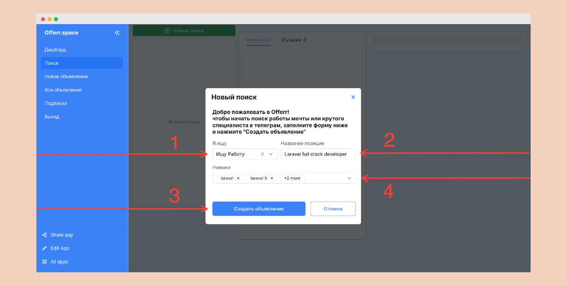Show the +2 more skills

coord(292,178)
